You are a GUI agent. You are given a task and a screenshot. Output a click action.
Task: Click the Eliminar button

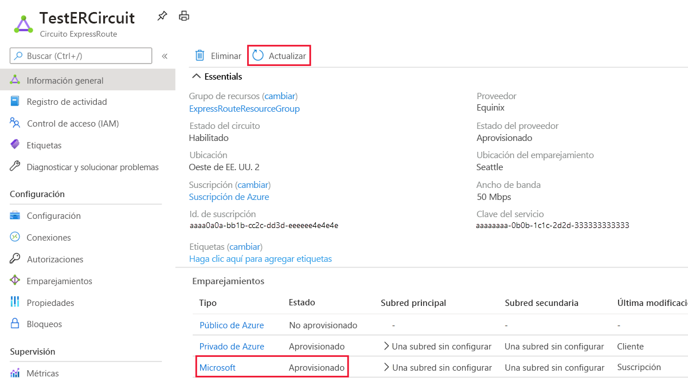[x=218, y=56]
